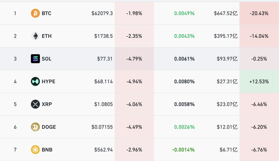The image size is (279, 161).
Task: Click the XRP logo icon
Action: coord(35,104)
